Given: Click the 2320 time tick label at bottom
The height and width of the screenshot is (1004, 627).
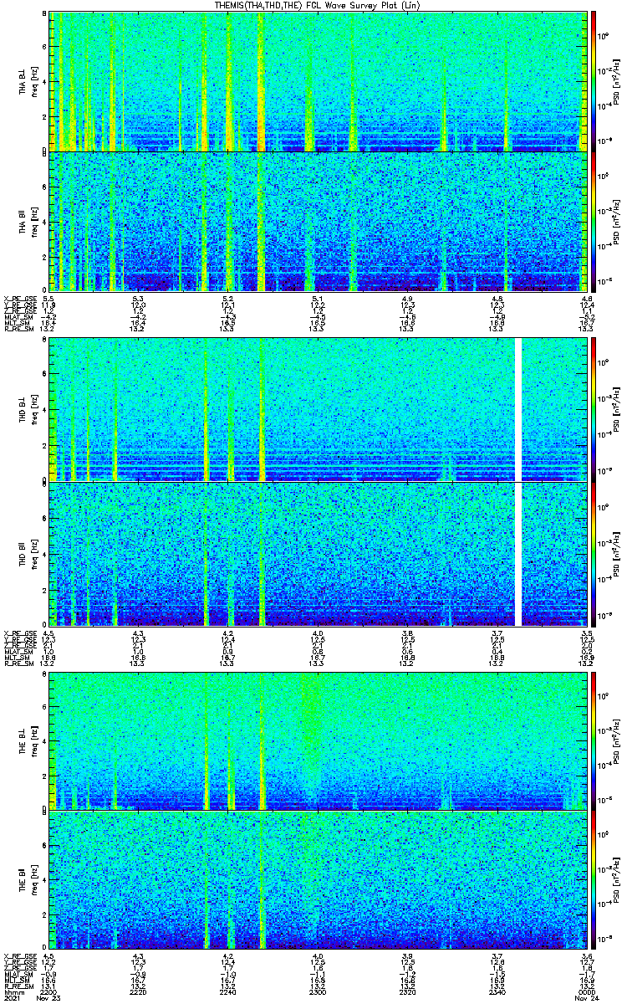Looking at the screenshot, I should pos(407,991).
